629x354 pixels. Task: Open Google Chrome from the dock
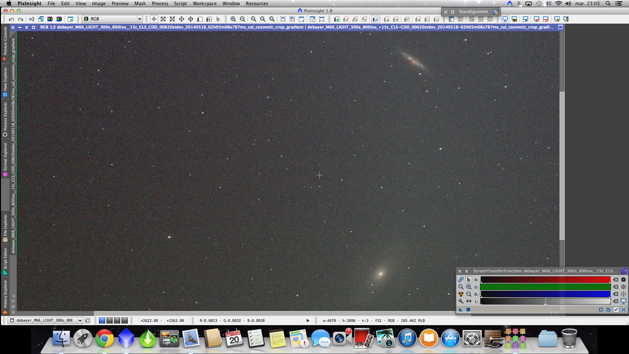[x=105, y=339]
